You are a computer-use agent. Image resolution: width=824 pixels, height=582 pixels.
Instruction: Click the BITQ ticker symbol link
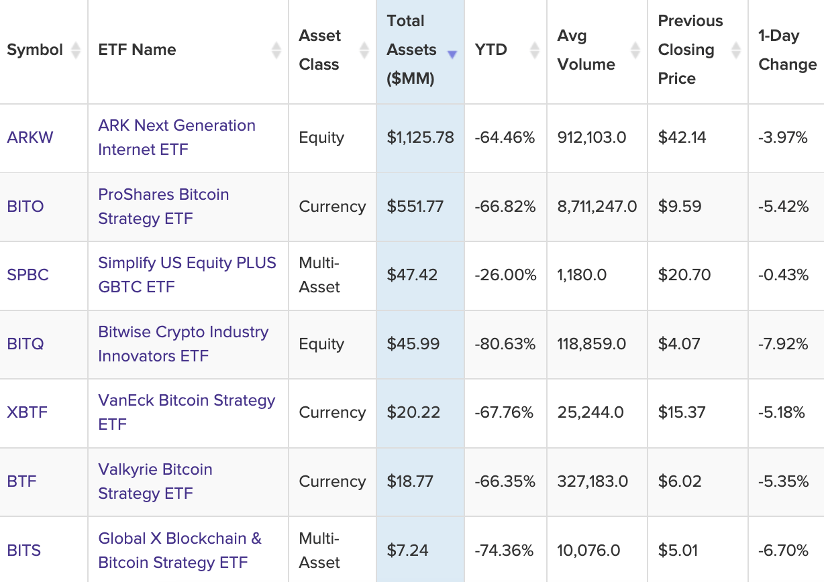coord(26,344)
